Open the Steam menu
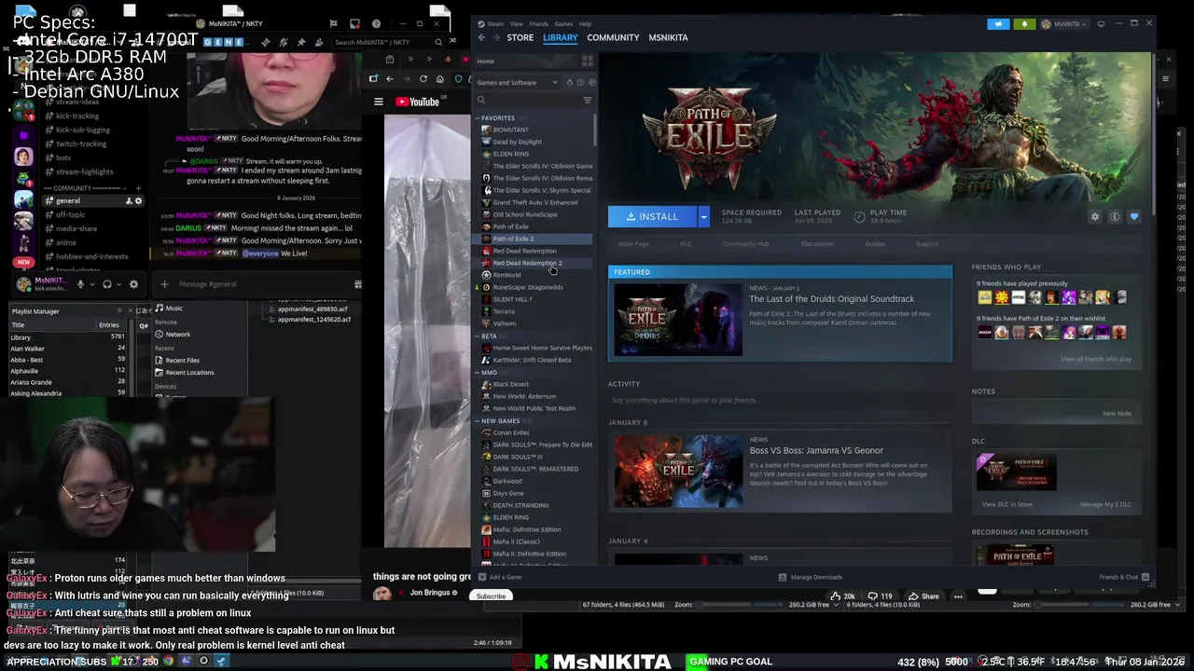 tap(494, 23)
